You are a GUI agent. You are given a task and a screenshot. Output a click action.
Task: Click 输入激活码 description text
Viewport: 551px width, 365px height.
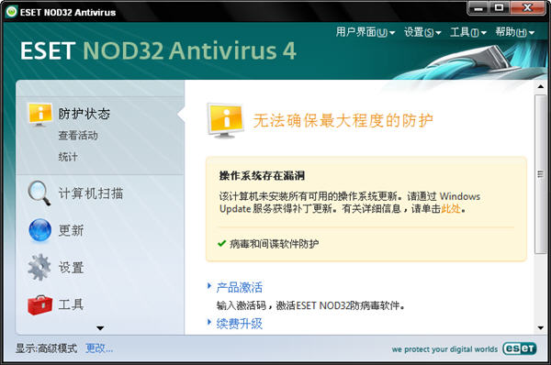pos(310,305)
